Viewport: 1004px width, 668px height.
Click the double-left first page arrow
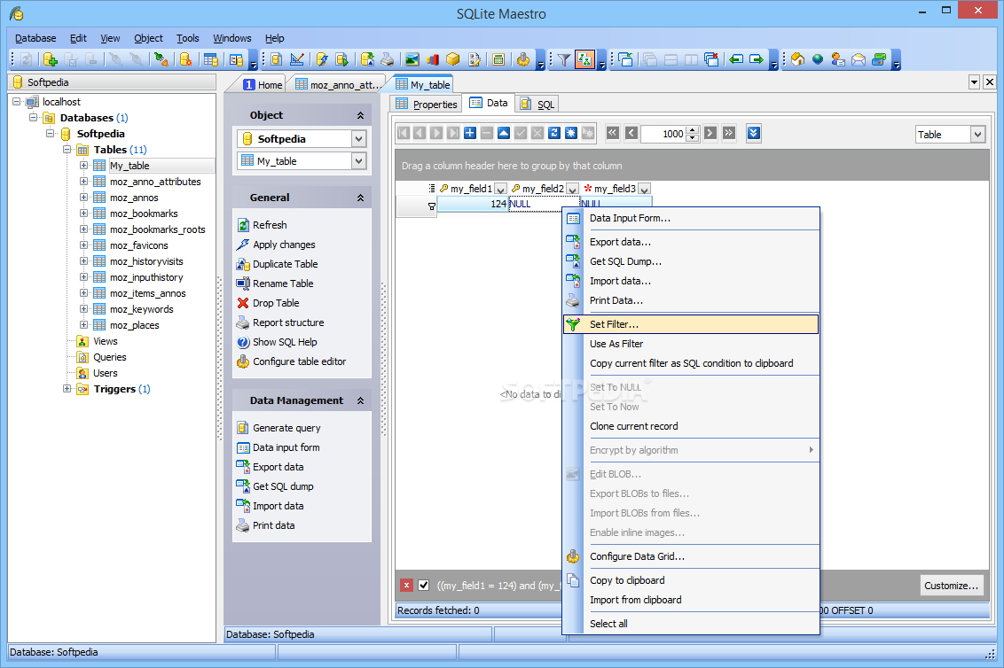613,133
